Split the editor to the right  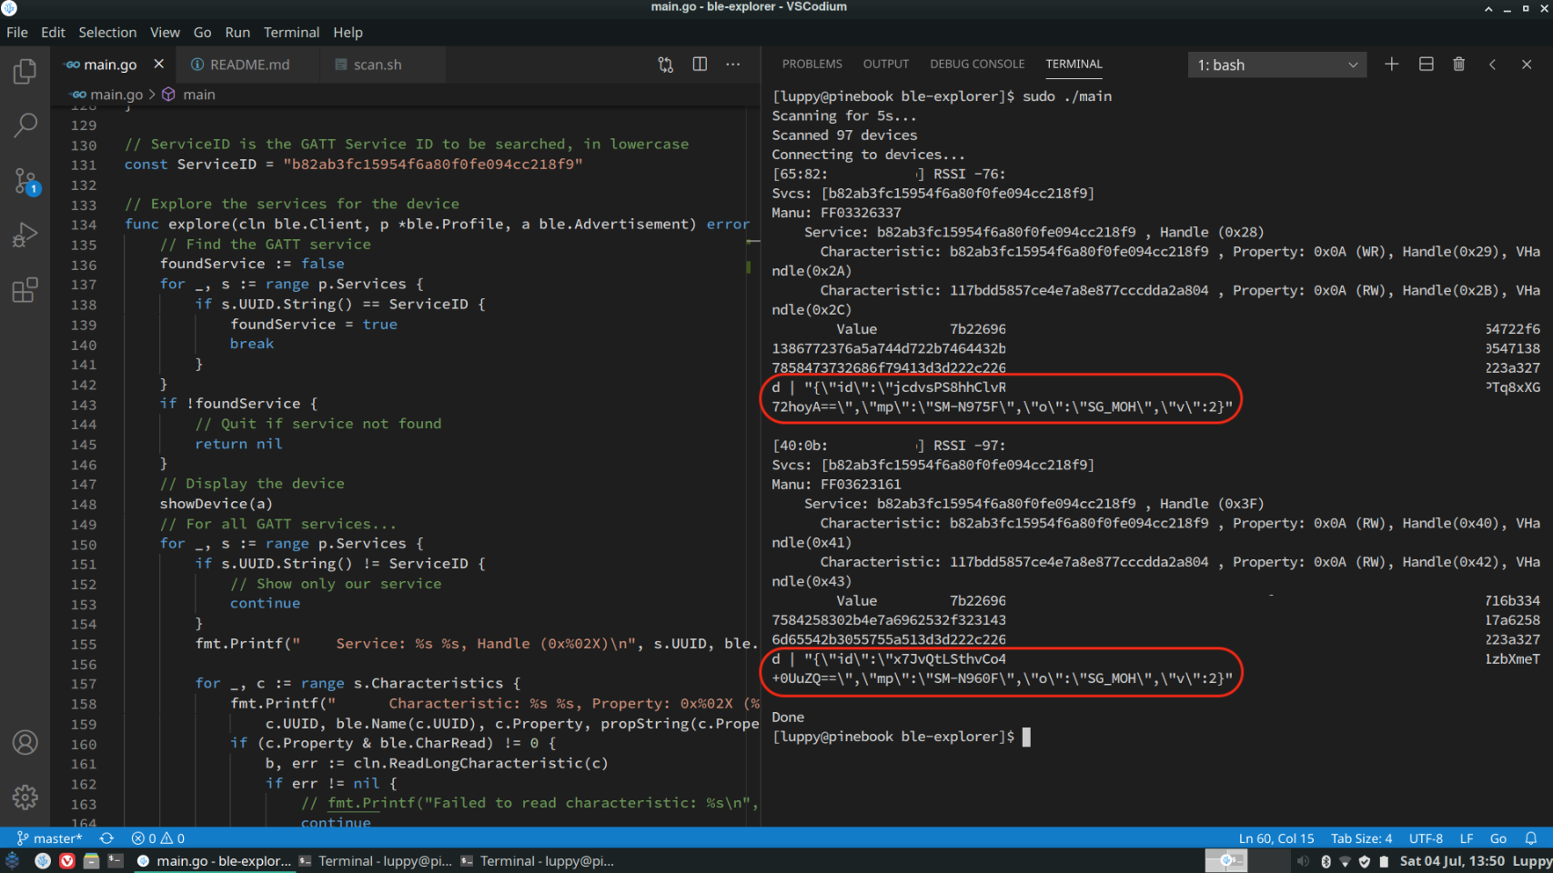pyautogui.click(x=700, y=65)
